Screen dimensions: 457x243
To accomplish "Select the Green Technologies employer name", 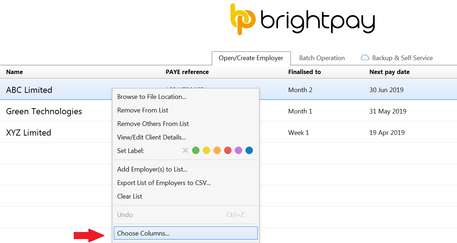I will (44, 111).
